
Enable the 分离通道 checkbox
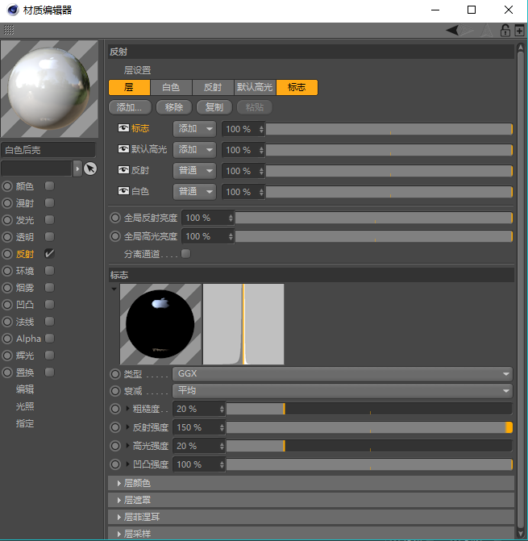[186, 254]
